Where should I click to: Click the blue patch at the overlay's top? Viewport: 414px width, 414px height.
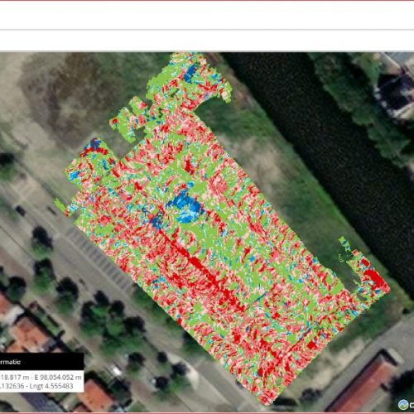pyautogui.click(x=190, y=73)
